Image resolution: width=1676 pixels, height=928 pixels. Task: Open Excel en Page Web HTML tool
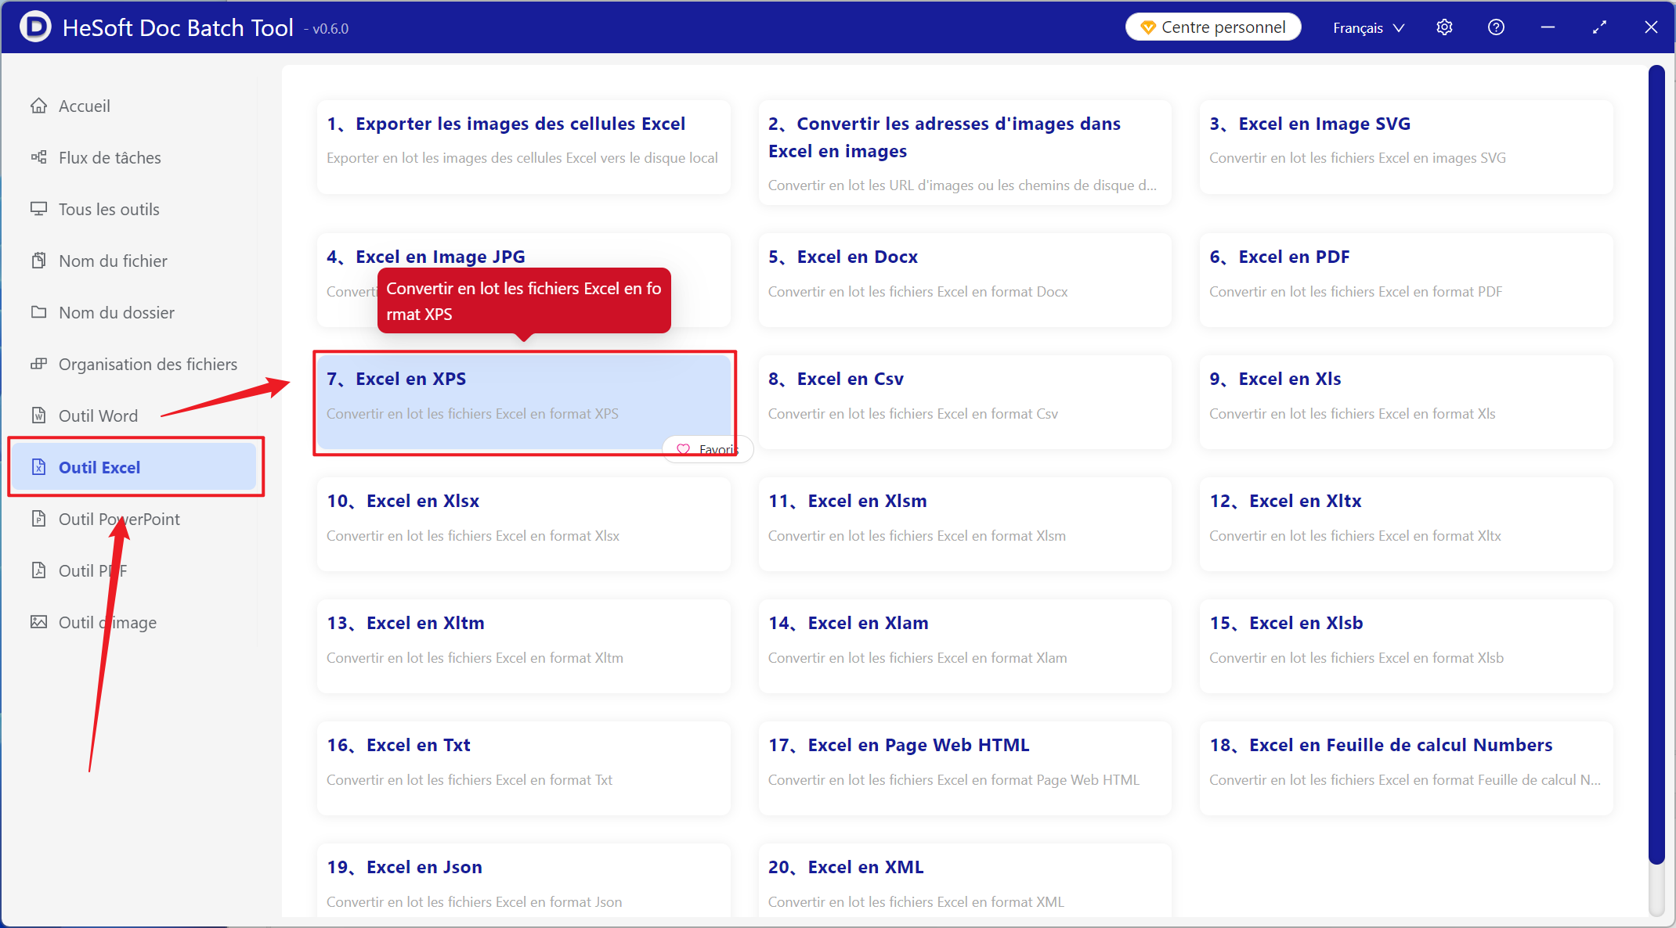pos(964,768)
